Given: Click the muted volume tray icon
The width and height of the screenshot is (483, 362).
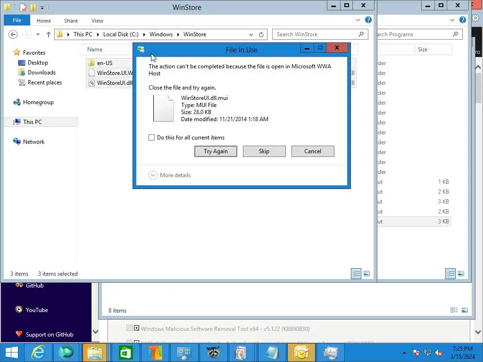Looking at the screenshot, I should coord(438,353).
